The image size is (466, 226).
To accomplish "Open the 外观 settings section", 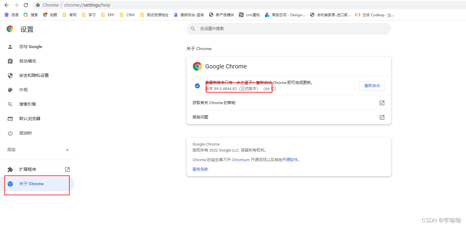I will coord(37,90).
